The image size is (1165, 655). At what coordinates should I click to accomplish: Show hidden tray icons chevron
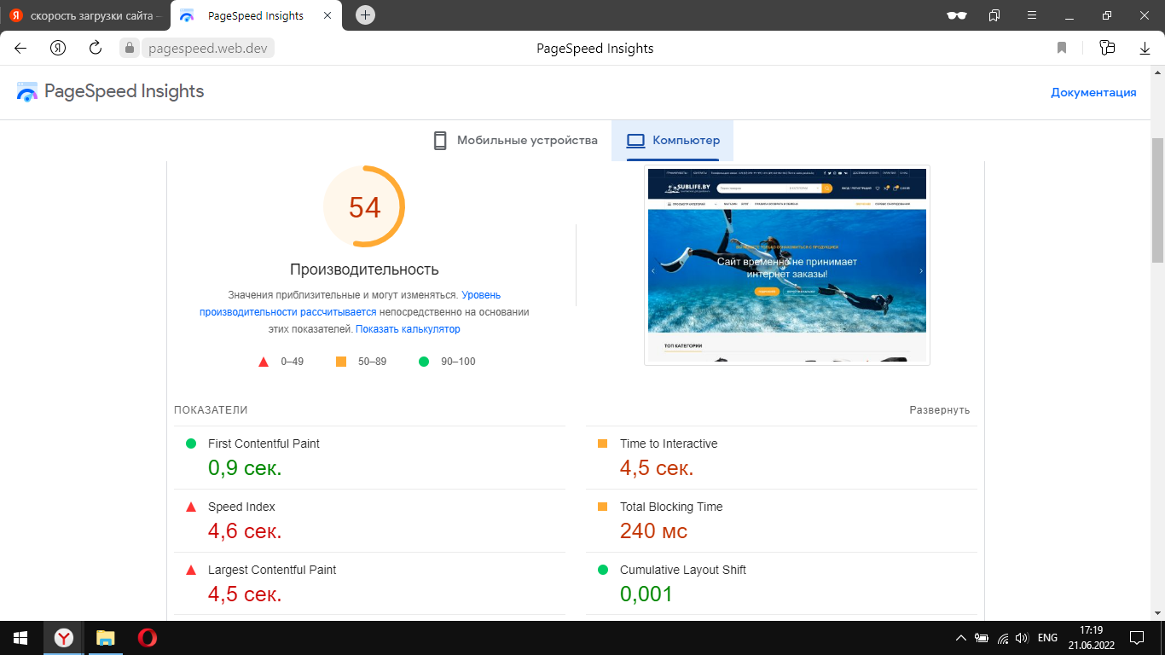961,638
